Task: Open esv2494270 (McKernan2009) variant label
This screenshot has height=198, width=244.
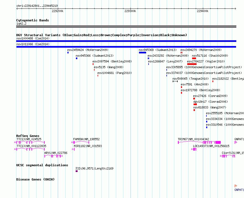Action: (x=201, y=50)
